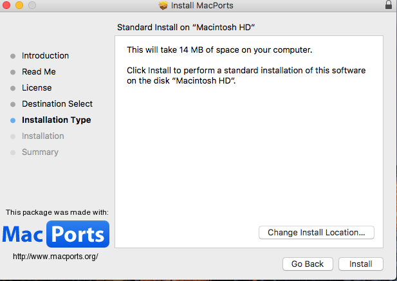Click the dimmed Installation step label
Viewport: 397px width, 281px height.
43,136
